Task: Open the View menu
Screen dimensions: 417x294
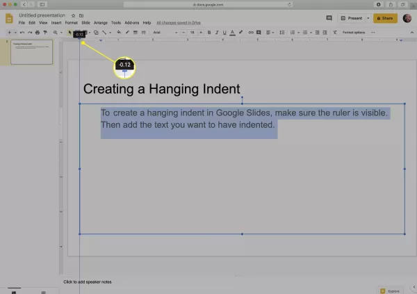Action: click(x=43, y=23)
